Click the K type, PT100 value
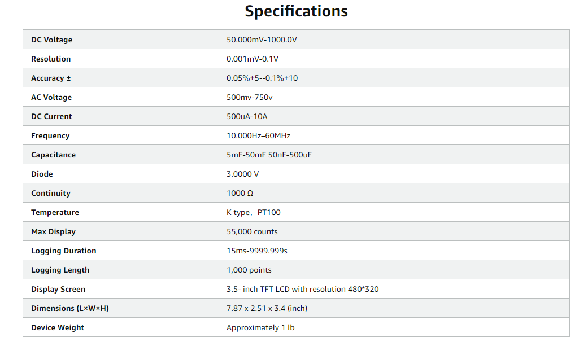 pos(253,212)
